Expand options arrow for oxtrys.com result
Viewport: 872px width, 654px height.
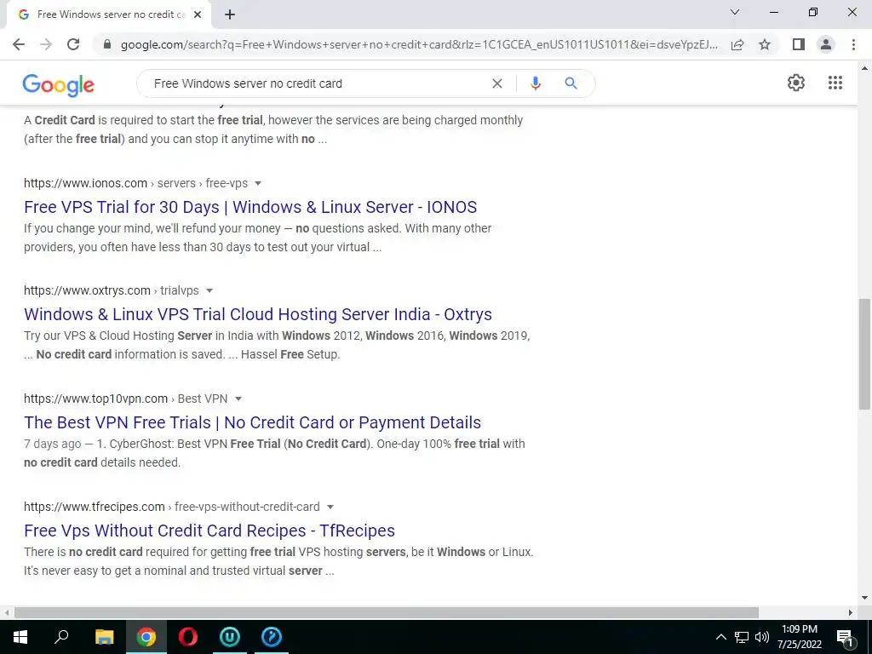click(209, 291)
